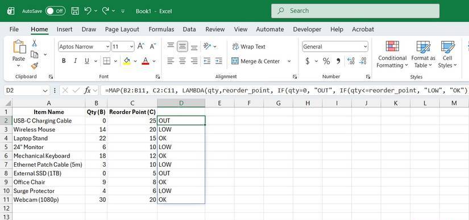This screenshot has height=220, width=469.
Task: Switch to the Data tab
Action: point(189,29)
